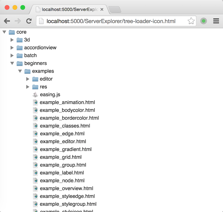This screenshot has width=223, height=212.
Task: Click the easing.js file icon
Action: [35, 94]
